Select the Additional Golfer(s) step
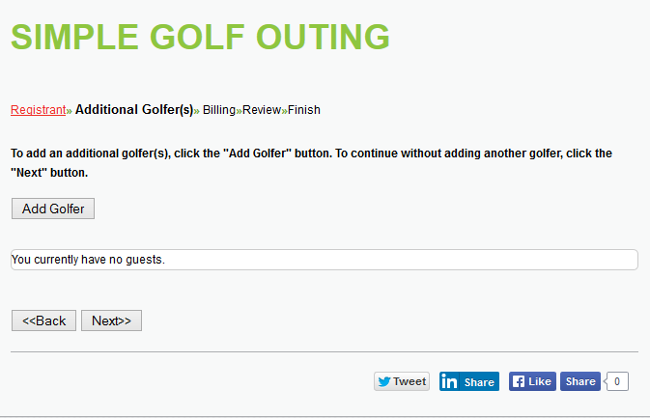This screenshot has width=650, height=418. (134, 109)
